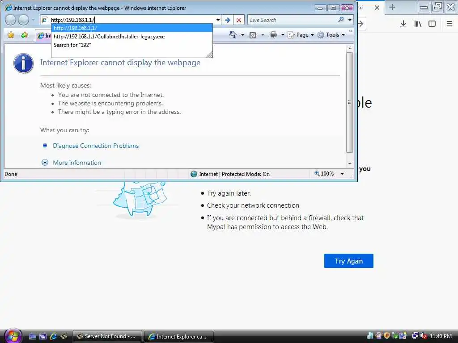Click the muted volume tray icon
Viewport: 458px width, 343px height.
point(424,336)
